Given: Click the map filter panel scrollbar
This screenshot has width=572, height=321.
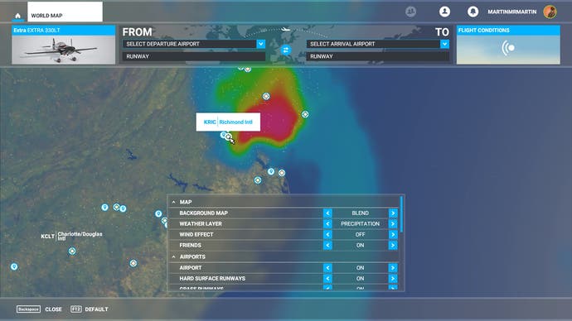Looking at the screenshot, I should pyautogui.click(x=401, y=214).
